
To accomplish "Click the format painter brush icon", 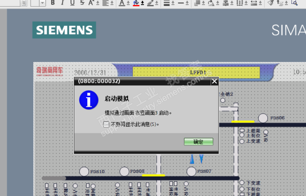I will (271, 3).
